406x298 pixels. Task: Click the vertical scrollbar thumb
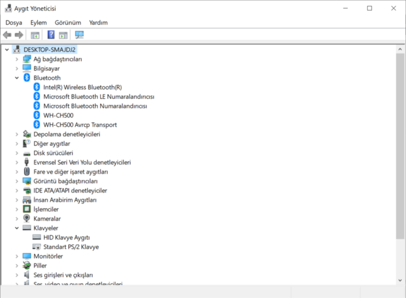click(400, 146)
